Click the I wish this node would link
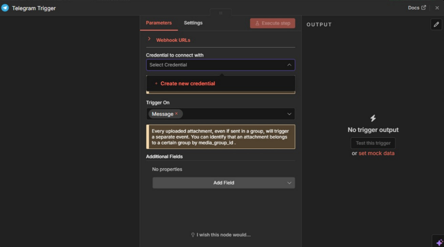 pos(221,235)
